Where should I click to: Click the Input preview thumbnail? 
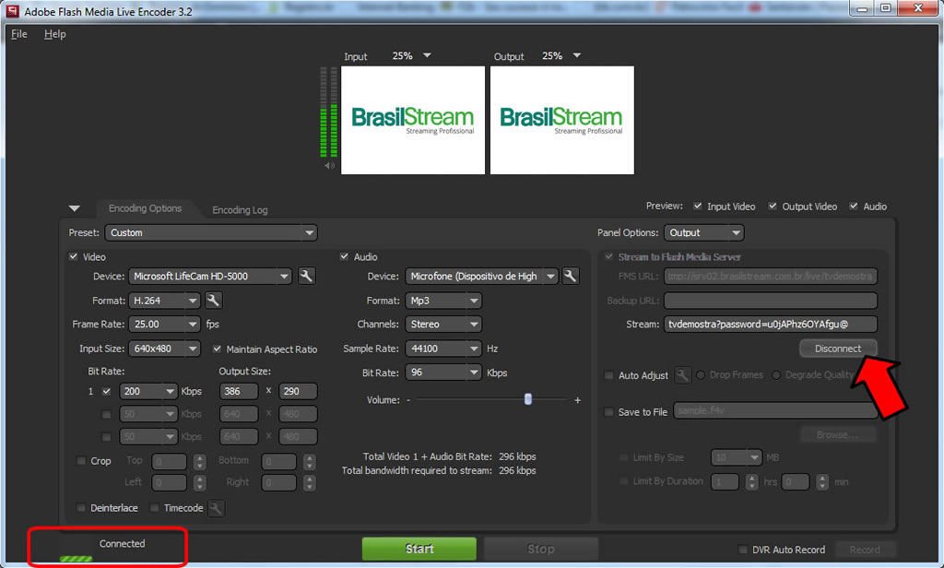(413, 121)
